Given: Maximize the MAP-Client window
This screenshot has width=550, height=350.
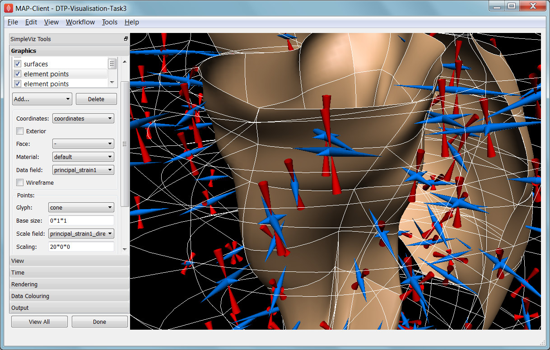Looking at the screenshot, I should pos(511,6).
